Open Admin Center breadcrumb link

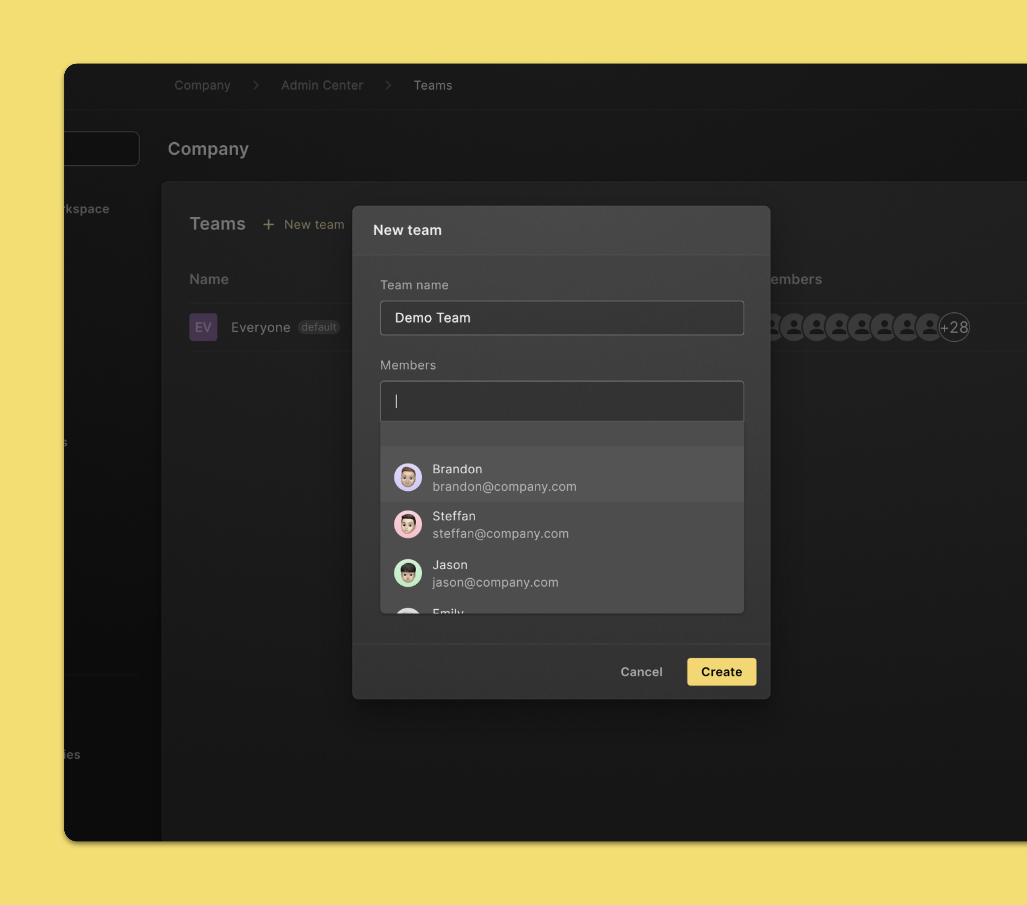322,85
